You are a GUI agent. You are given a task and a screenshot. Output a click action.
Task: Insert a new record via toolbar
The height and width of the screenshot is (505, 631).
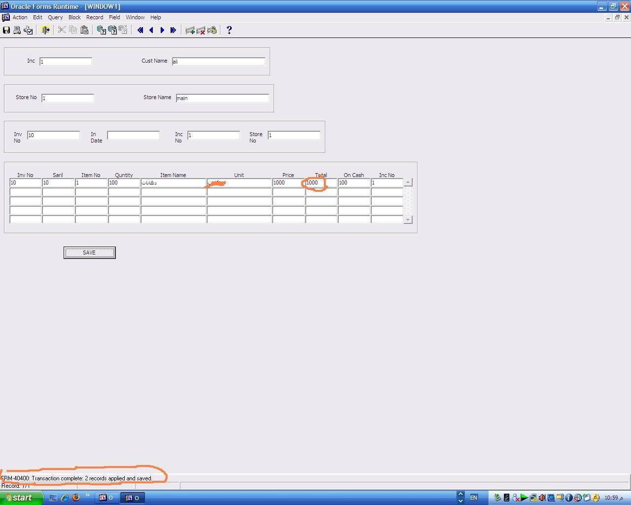[190, 30]
